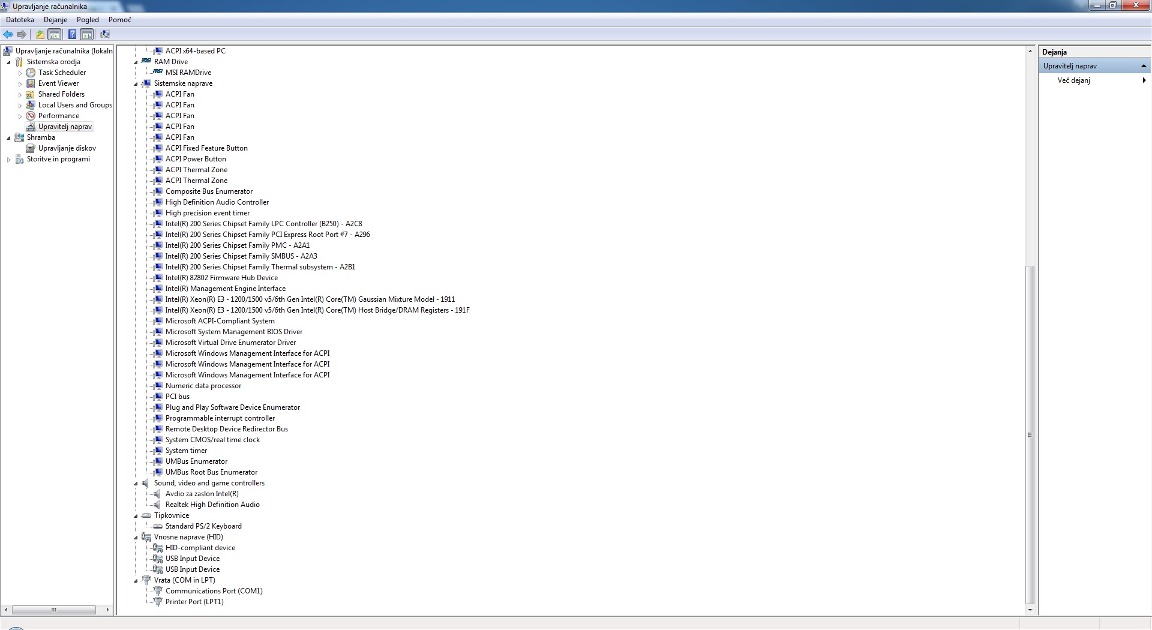Click the left tree scroll right arrow
The height and width of the screenshot is (630, 1152).
coord(107,610)
